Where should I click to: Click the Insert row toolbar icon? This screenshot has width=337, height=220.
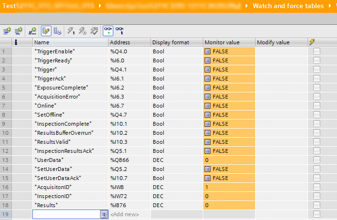(x=7, y=30)
